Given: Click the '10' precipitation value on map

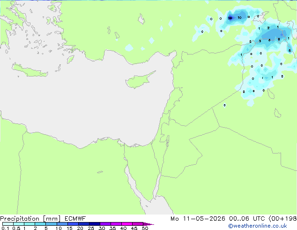Looking at the screenshot, I should point(239,18).
